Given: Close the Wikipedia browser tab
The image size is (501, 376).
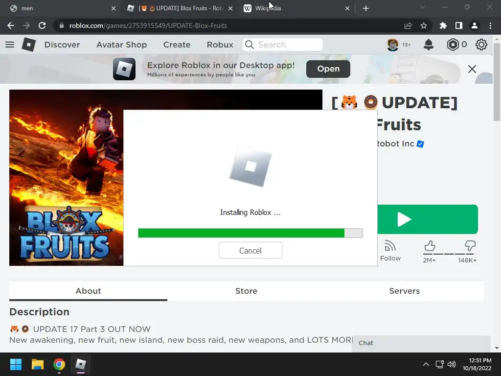Looking at the screenshot, I should [347, 9].
